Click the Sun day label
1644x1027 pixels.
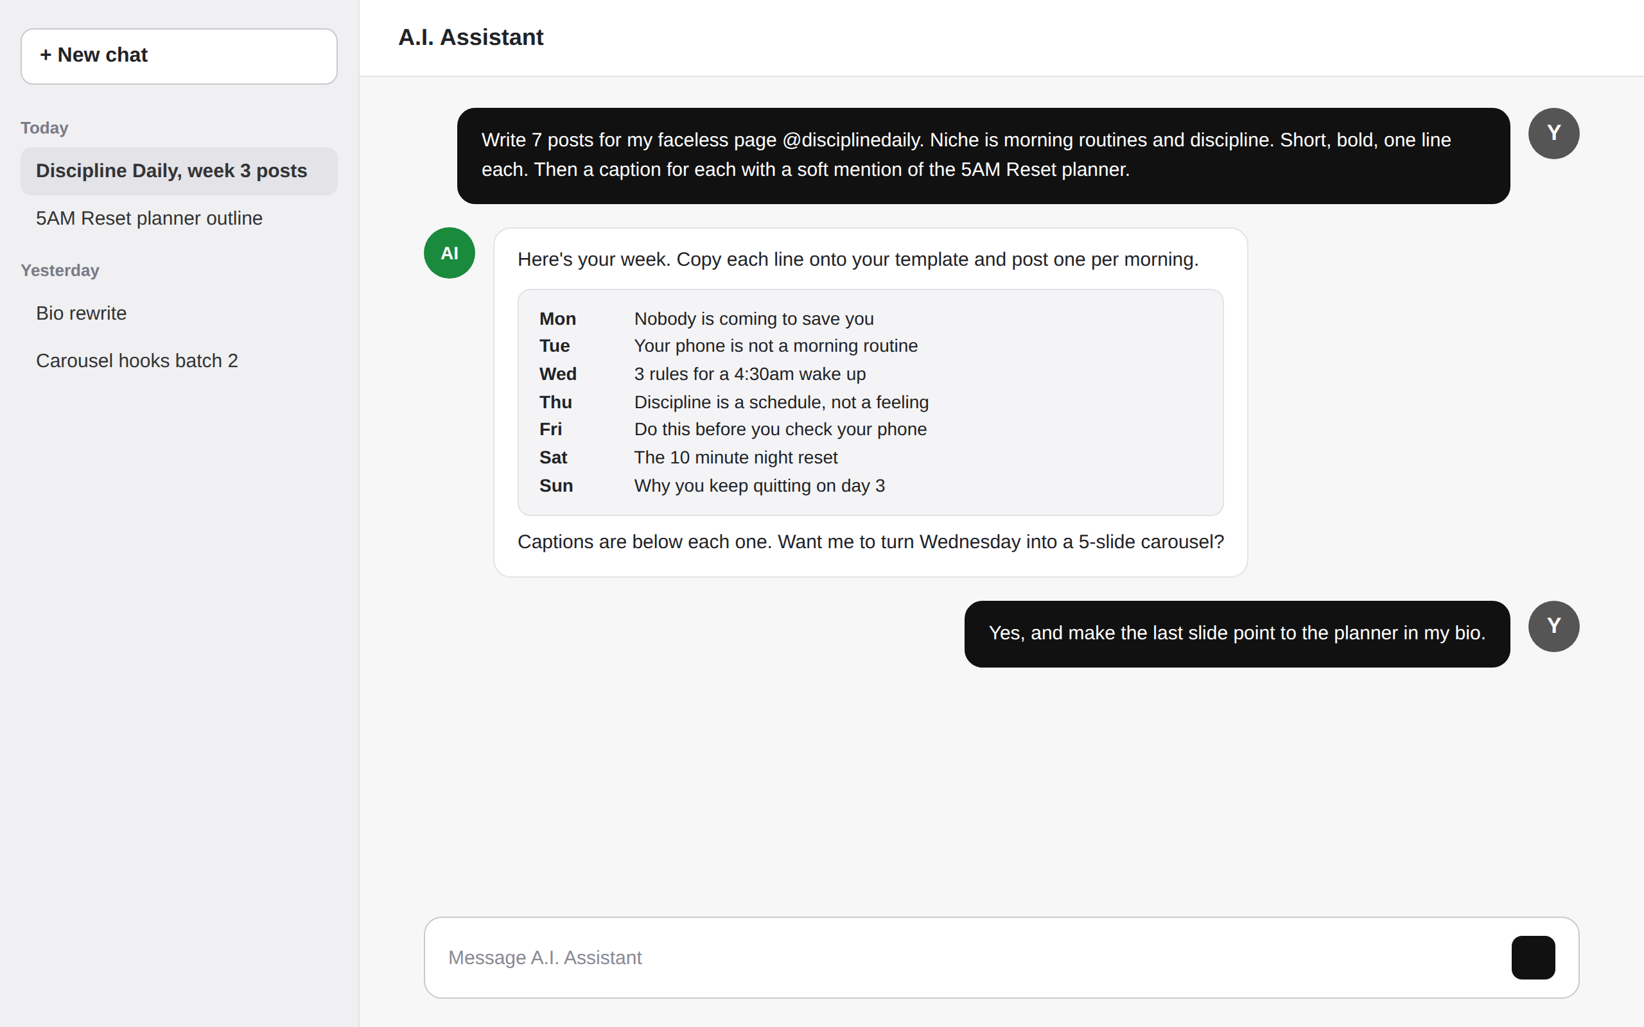556,486
